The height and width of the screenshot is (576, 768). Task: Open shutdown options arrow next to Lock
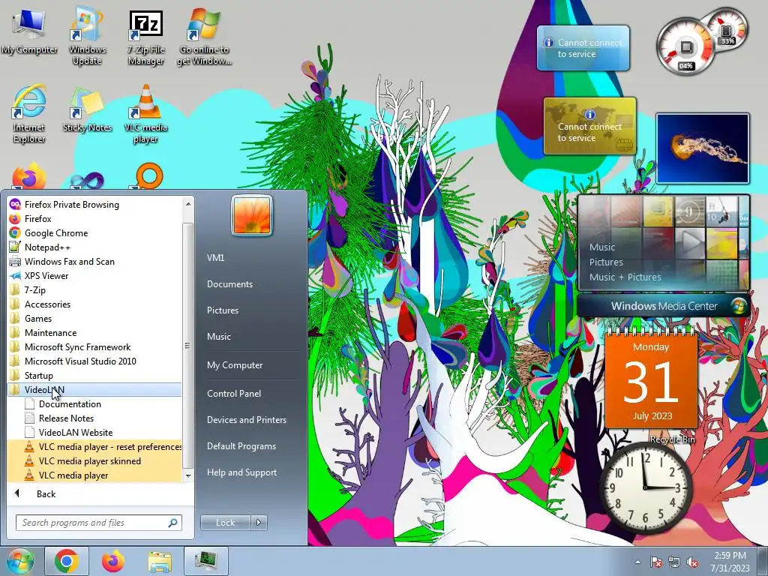[x=259, y=523]
